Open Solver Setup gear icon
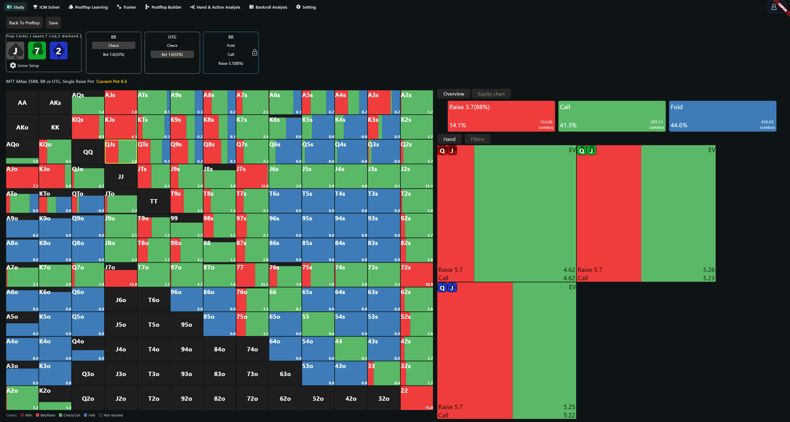 pyautogui.click(x=13, y=65)
